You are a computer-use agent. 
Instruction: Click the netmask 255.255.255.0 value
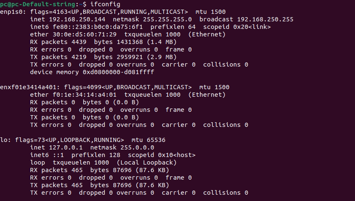point(167,19)
